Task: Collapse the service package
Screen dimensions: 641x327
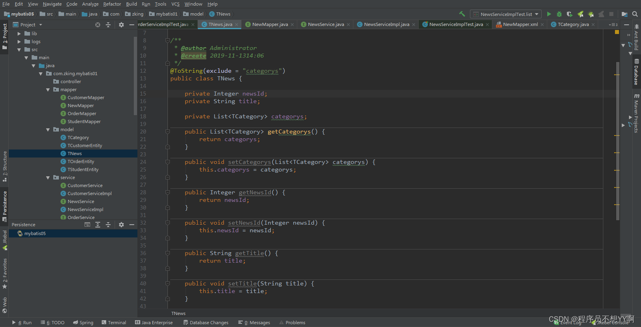Action: tap(48, 177)
